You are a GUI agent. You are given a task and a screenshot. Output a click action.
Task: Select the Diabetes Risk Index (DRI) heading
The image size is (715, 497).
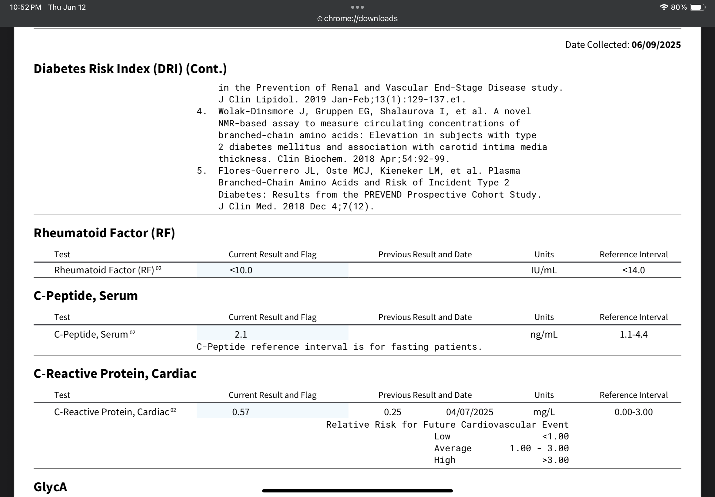(x=130, y=68)
